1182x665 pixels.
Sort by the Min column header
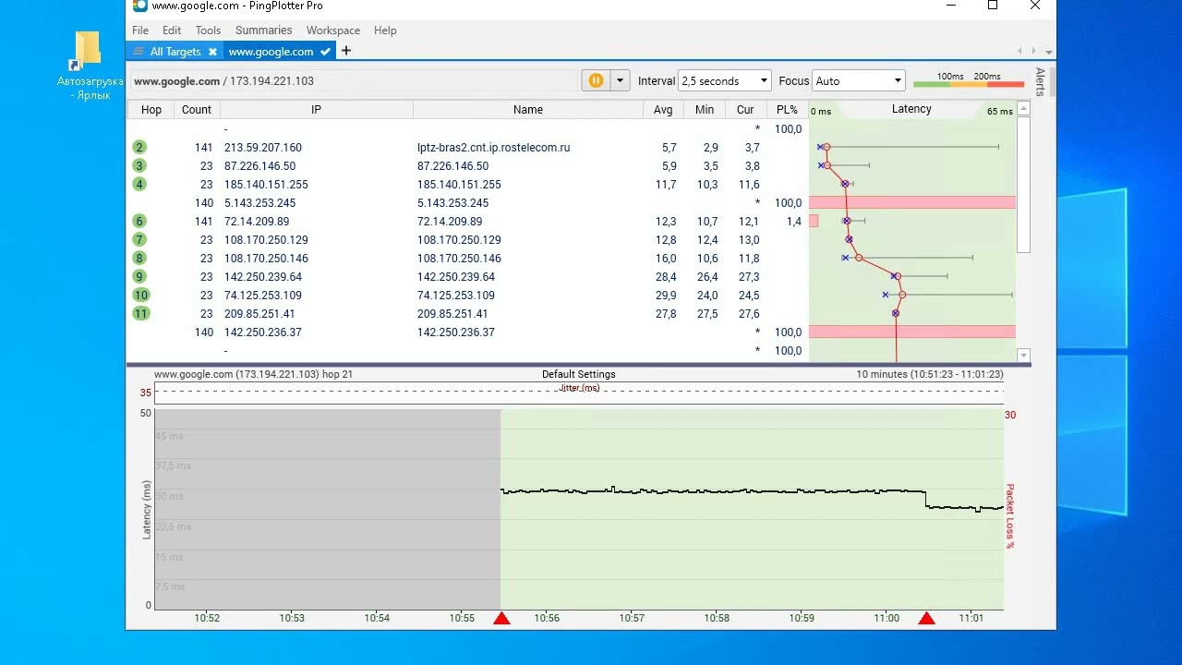[705, 110]
